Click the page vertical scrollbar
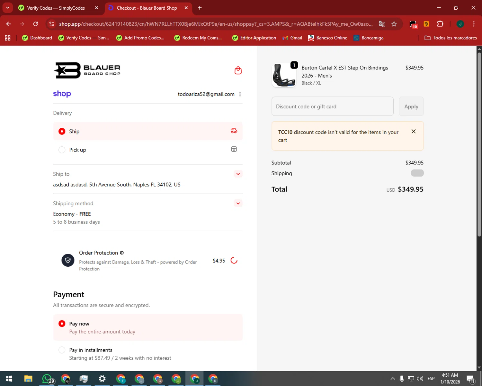The width and height of the screenshot is (482, 386). click(479, 145)
